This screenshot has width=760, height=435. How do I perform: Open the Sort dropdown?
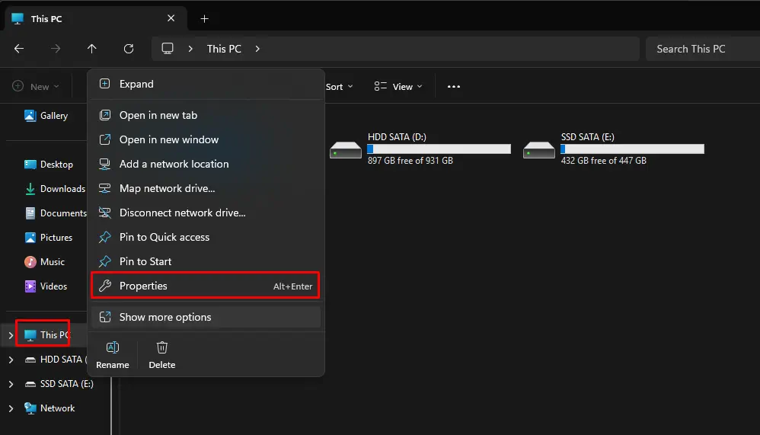[340, 87]
